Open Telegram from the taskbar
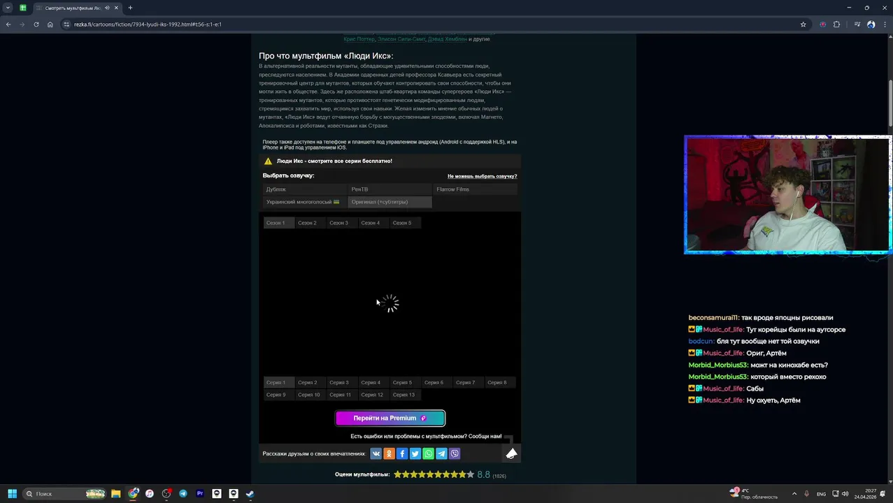Image resolution: width=893 pixels, height=503 pixels. (x=183, y=494)
